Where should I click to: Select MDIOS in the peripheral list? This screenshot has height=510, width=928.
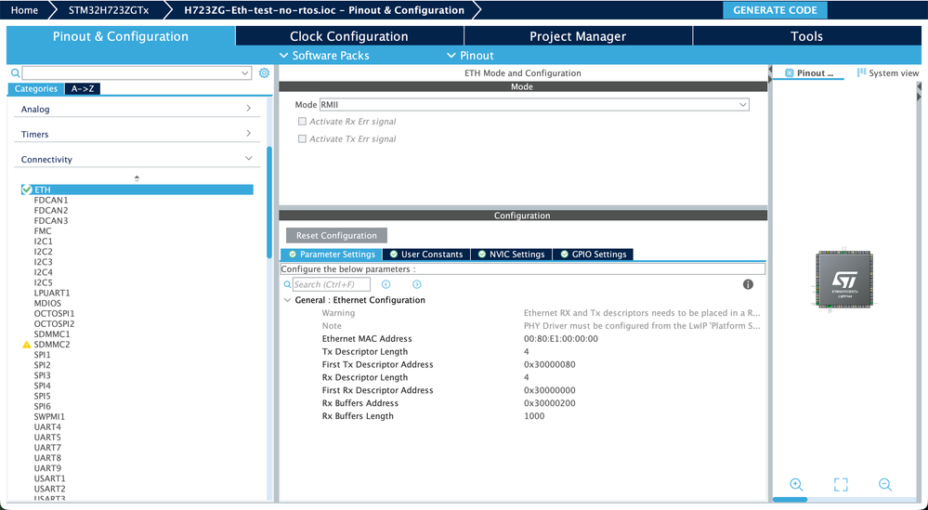(x=47, y=303)
